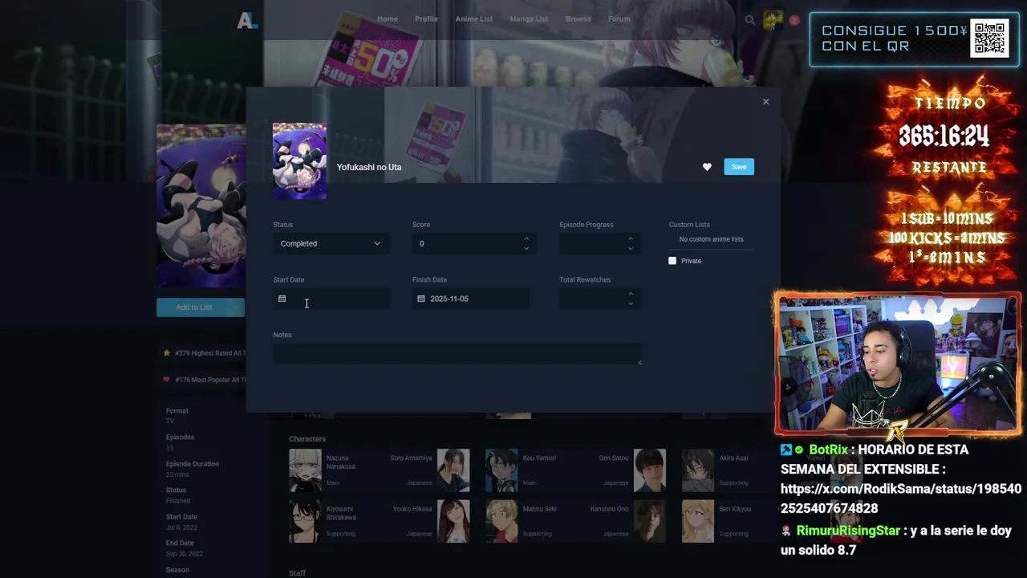Open Sora Amamiya voice actor link
This screenshot has width=1027, height=578.
point(411,458)
